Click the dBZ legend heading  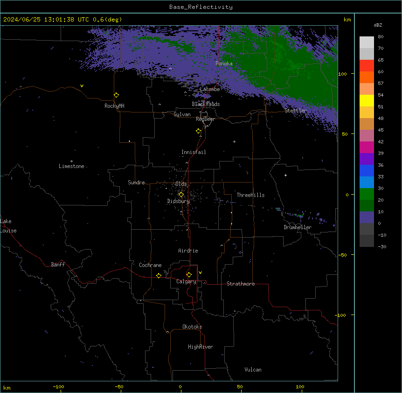(x=378, y=25)
